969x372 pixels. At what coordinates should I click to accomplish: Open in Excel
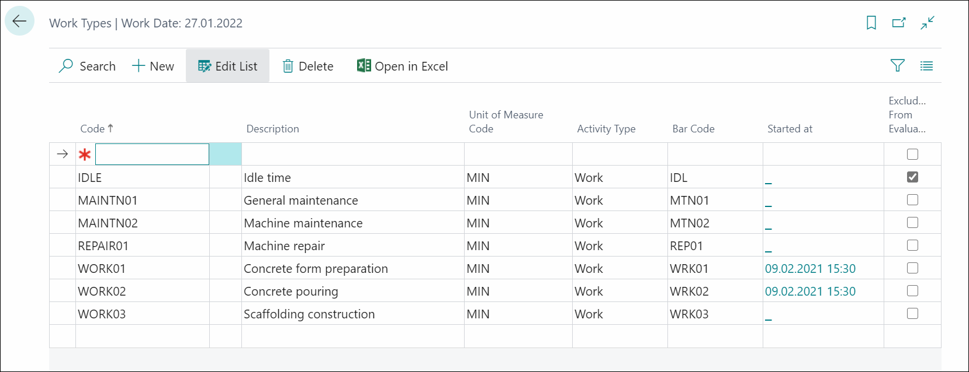click(x=403, y=66)
